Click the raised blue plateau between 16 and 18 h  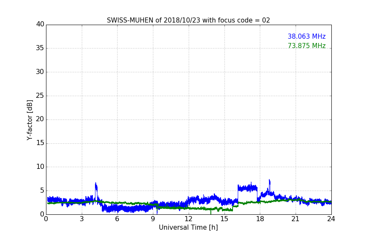coord(247,188)
